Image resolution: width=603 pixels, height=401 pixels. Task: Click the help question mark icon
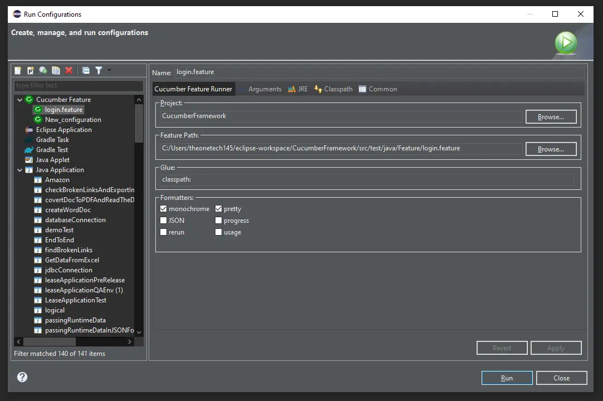coord(22,377)
